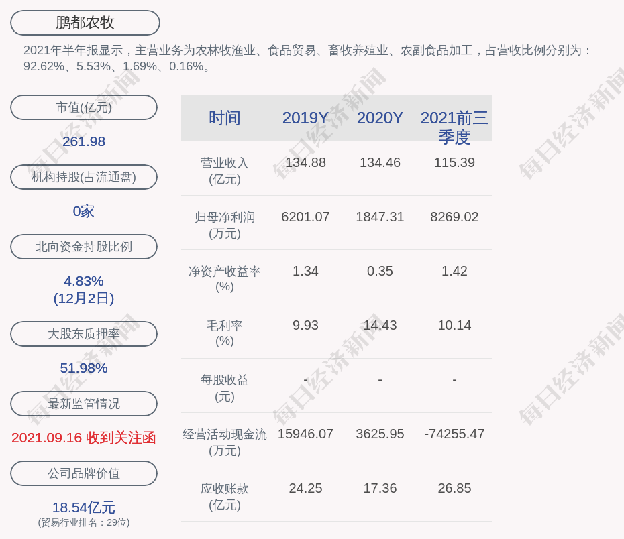Screen dimensions: 624x539
Task: Click the 18.54亿元 brand value figure
Action: pos(84,507)
